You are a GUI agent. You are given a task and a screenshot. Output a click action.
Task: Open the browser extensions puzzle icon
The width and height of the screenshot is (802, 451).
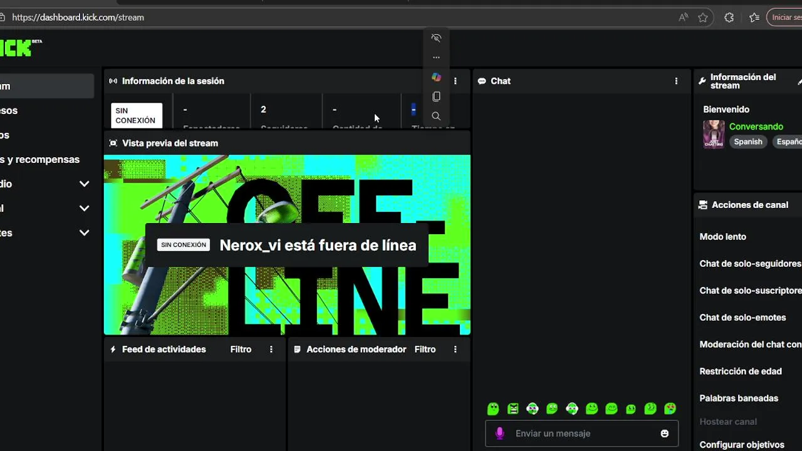click(729, 18)
